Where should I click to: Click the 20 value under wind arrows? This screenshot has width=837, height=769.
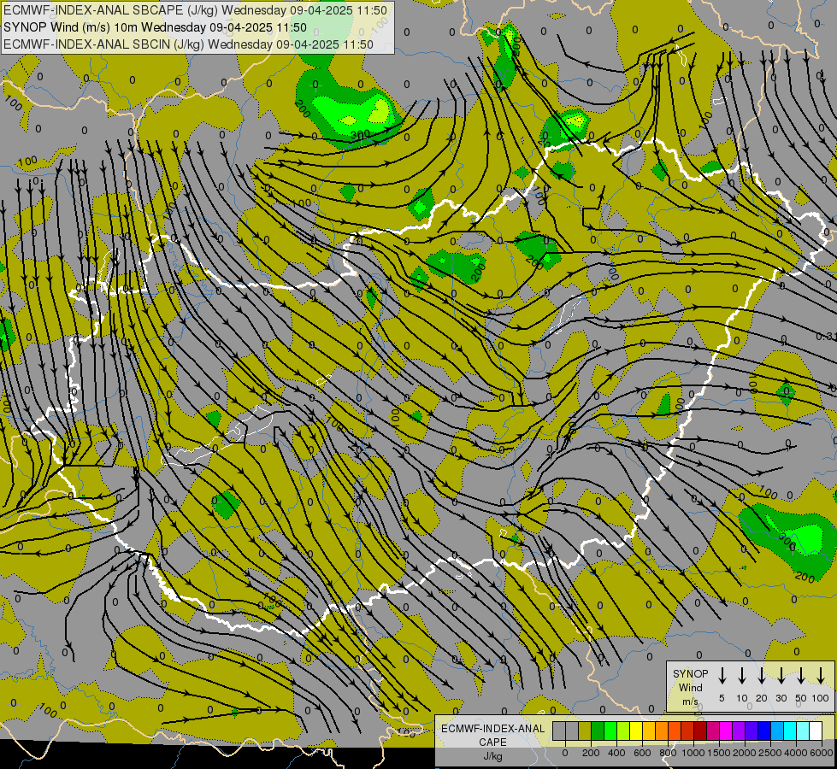(x=762, y=698)
